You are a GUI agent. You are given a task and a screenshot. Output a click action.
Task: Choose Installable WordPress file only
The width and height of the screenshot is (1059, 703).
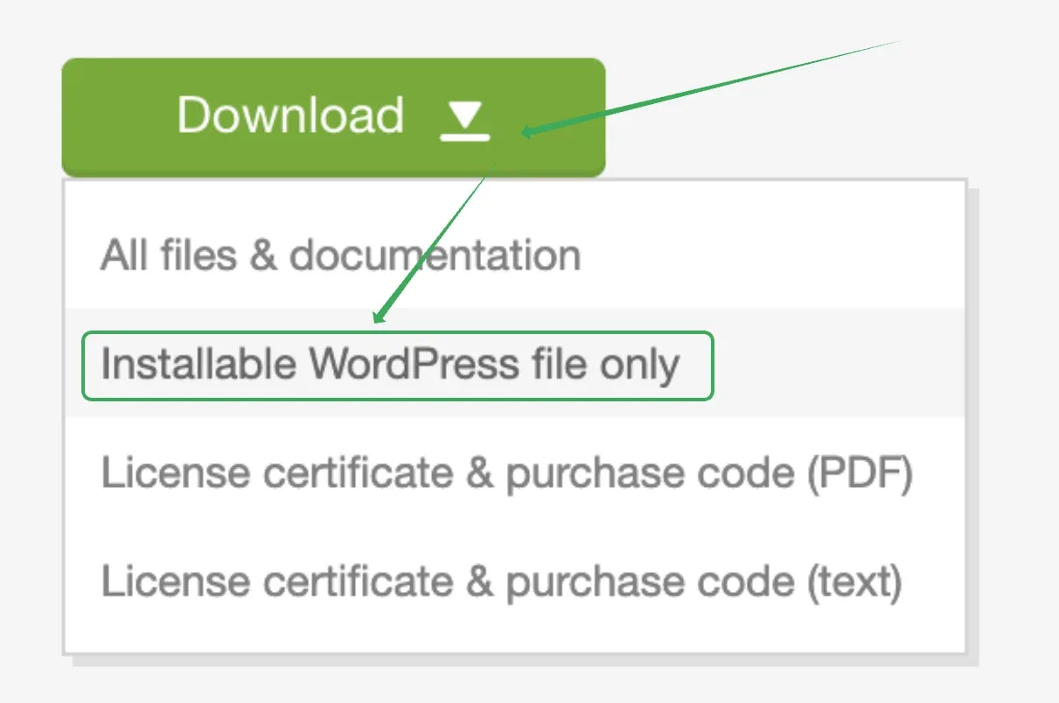(514, 365)
